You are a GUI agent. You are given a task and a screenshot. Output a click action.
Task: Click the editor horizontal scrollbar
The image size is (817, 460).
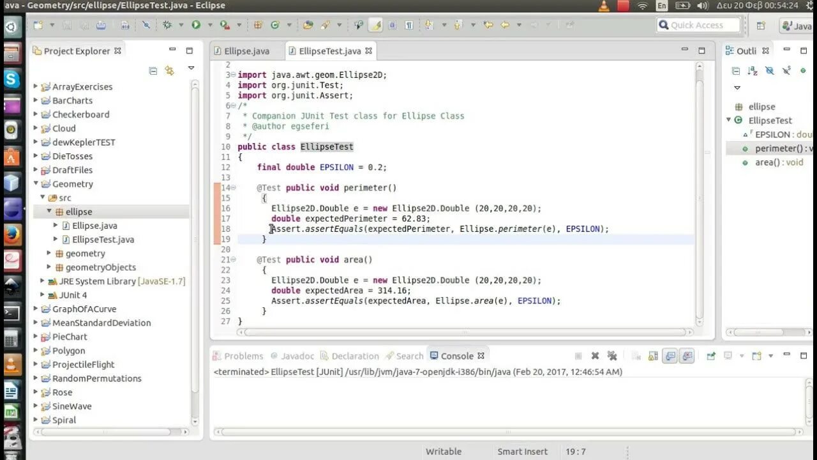pyautogui.click(x=465, y=332)
